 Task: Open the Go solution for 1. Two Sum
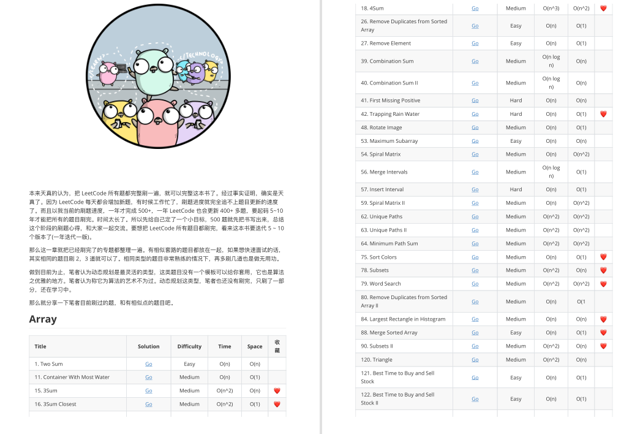[148, 364]
